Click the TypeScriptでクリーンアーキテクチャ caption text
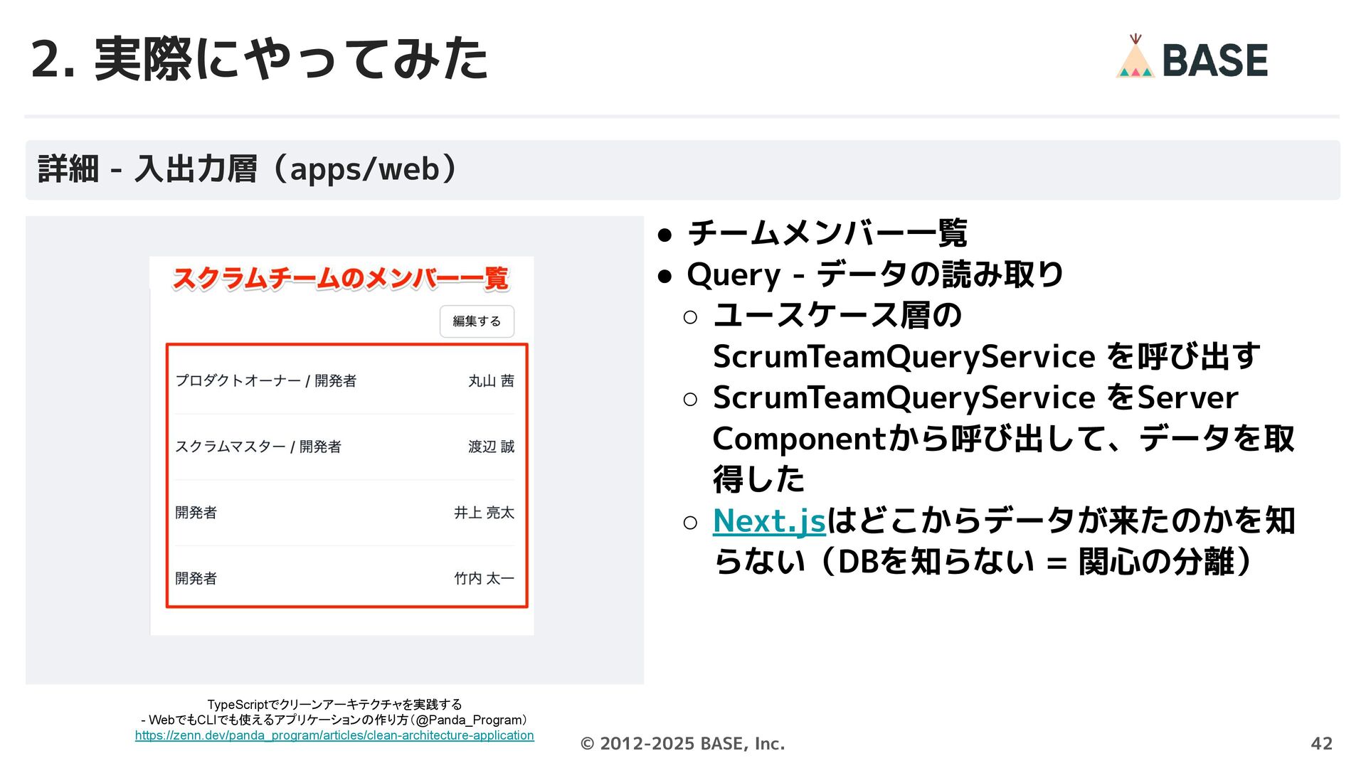Viewport: 1366px width, 768px height. (334, 705)
